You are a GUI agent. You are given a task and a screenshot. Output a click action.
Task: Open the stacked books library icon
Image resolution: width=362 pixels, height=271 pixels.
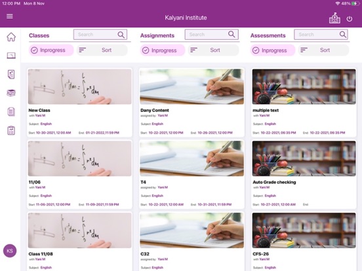(x=11, y=93)
